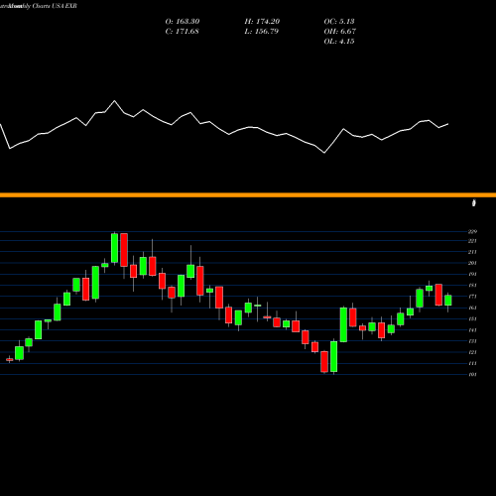Click the 'OC: 5.13' value
The width and height of the screenshot is (496, 496).
[339, 21]
